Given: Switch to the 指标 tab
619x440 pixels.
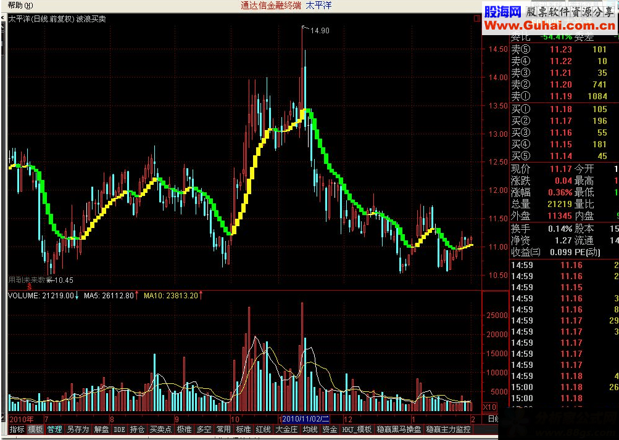Looking at the screenshot, I should click(17, 430).
